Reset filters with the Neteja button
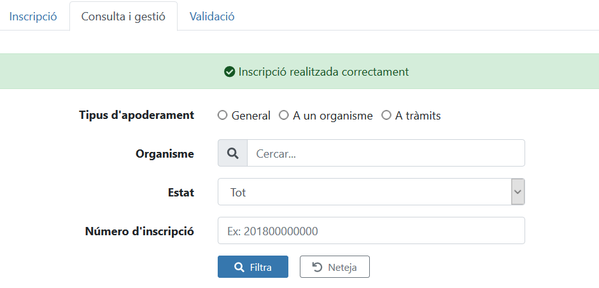 click(335, 267)
